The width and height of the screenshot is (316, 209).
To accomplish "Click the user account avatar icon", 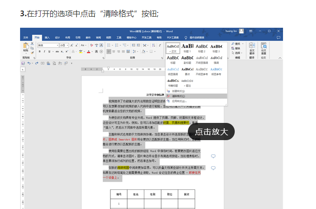I will click(241, 31).
